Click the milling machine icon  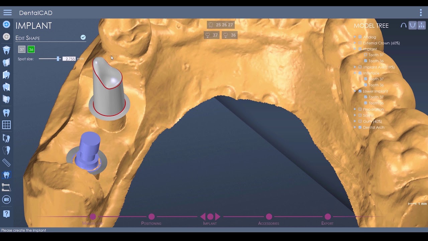coord(6,187)
